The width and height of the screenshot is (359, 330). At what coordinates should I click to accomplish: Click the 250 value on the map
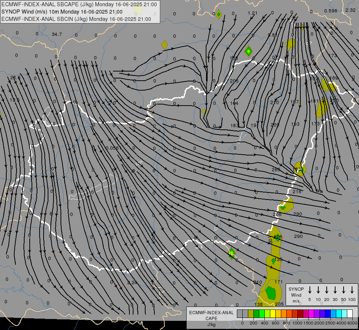334,100
